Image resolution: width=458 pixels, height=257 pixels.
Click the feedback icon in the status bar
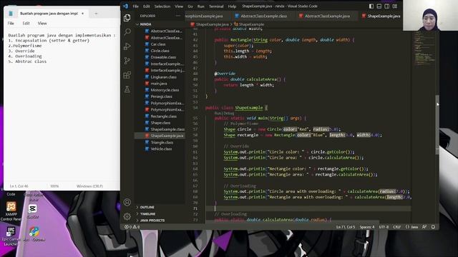[424, 227]
